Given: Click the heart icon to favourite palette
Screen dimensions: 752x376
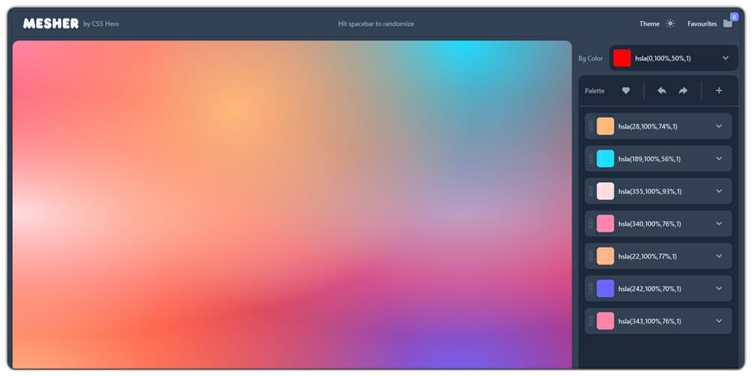Looking at the screenshot, I should pos(626,91).
